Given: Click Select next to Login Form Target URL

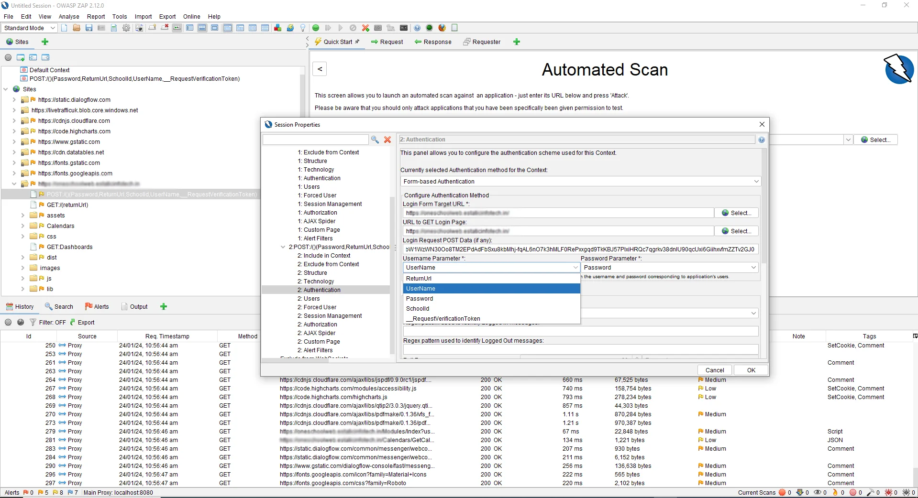Looking at the screenshot, I should (x=736, y=213).
